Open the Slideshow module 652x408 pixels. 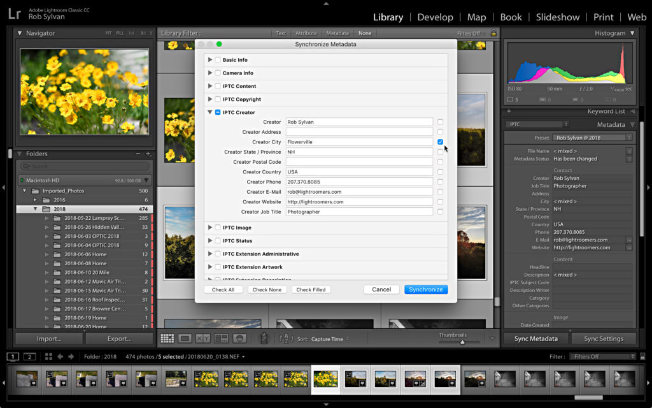(558, 17)
